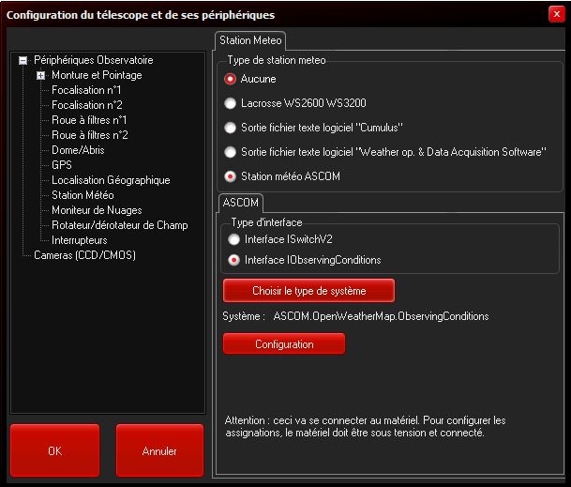571x487 pixels.
Task: Select Roue à filtres n°2 item
Action: click(89, 135)
